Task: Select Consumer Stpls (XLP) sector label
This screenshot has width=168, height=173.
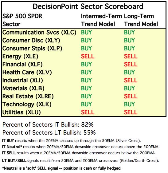Action: pyautogui.click(x=32, y=49)
